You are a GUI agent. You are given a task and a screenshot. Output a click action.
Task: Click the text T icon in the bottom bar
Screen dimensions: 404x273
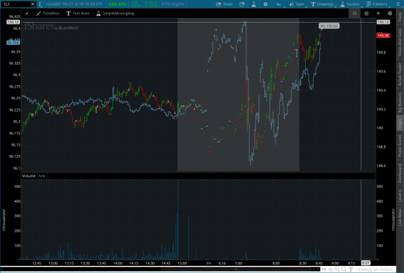(350, 269)
